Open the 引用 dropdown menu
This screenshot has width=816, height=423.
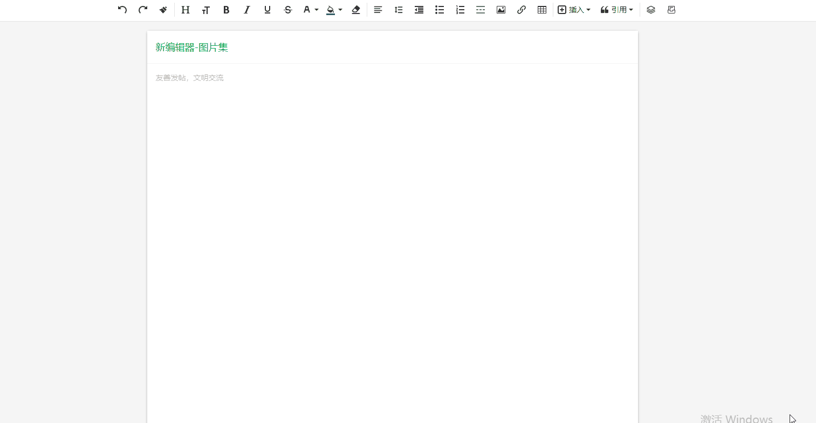616,10
